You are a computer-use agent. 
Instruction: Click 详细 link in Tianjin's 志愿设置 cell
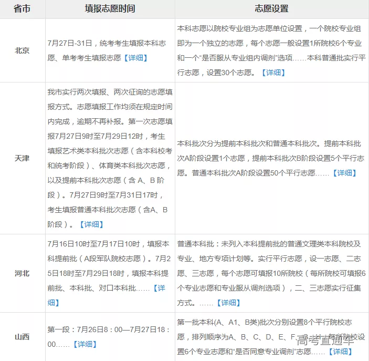344,173
